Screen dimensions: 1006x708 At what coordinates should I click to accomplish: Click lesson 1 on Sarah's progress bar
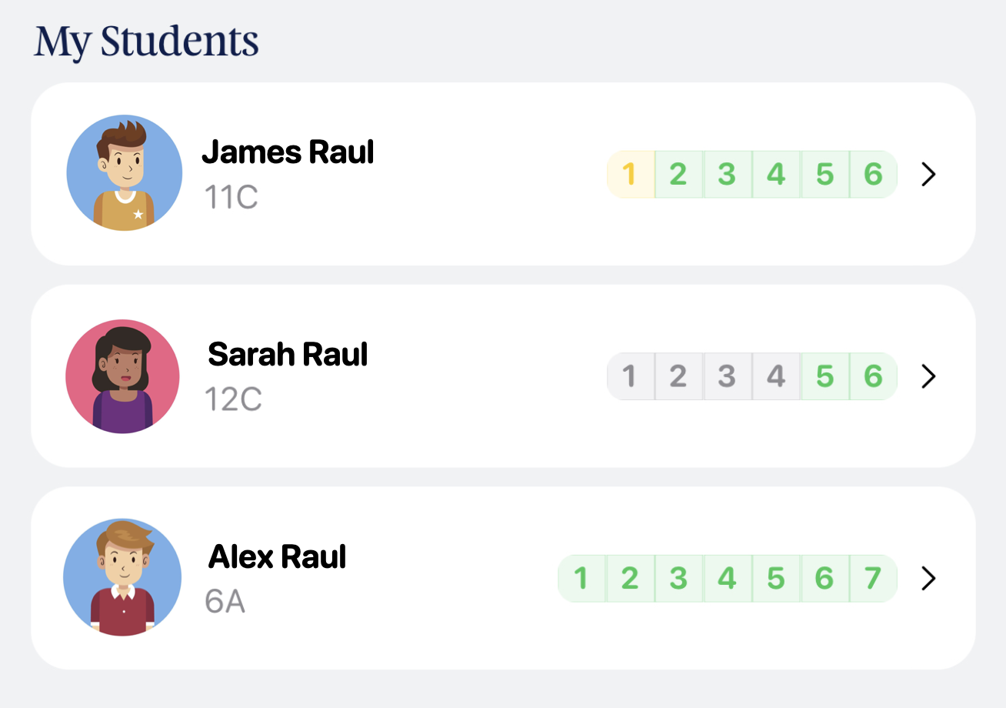coord(631,376)
